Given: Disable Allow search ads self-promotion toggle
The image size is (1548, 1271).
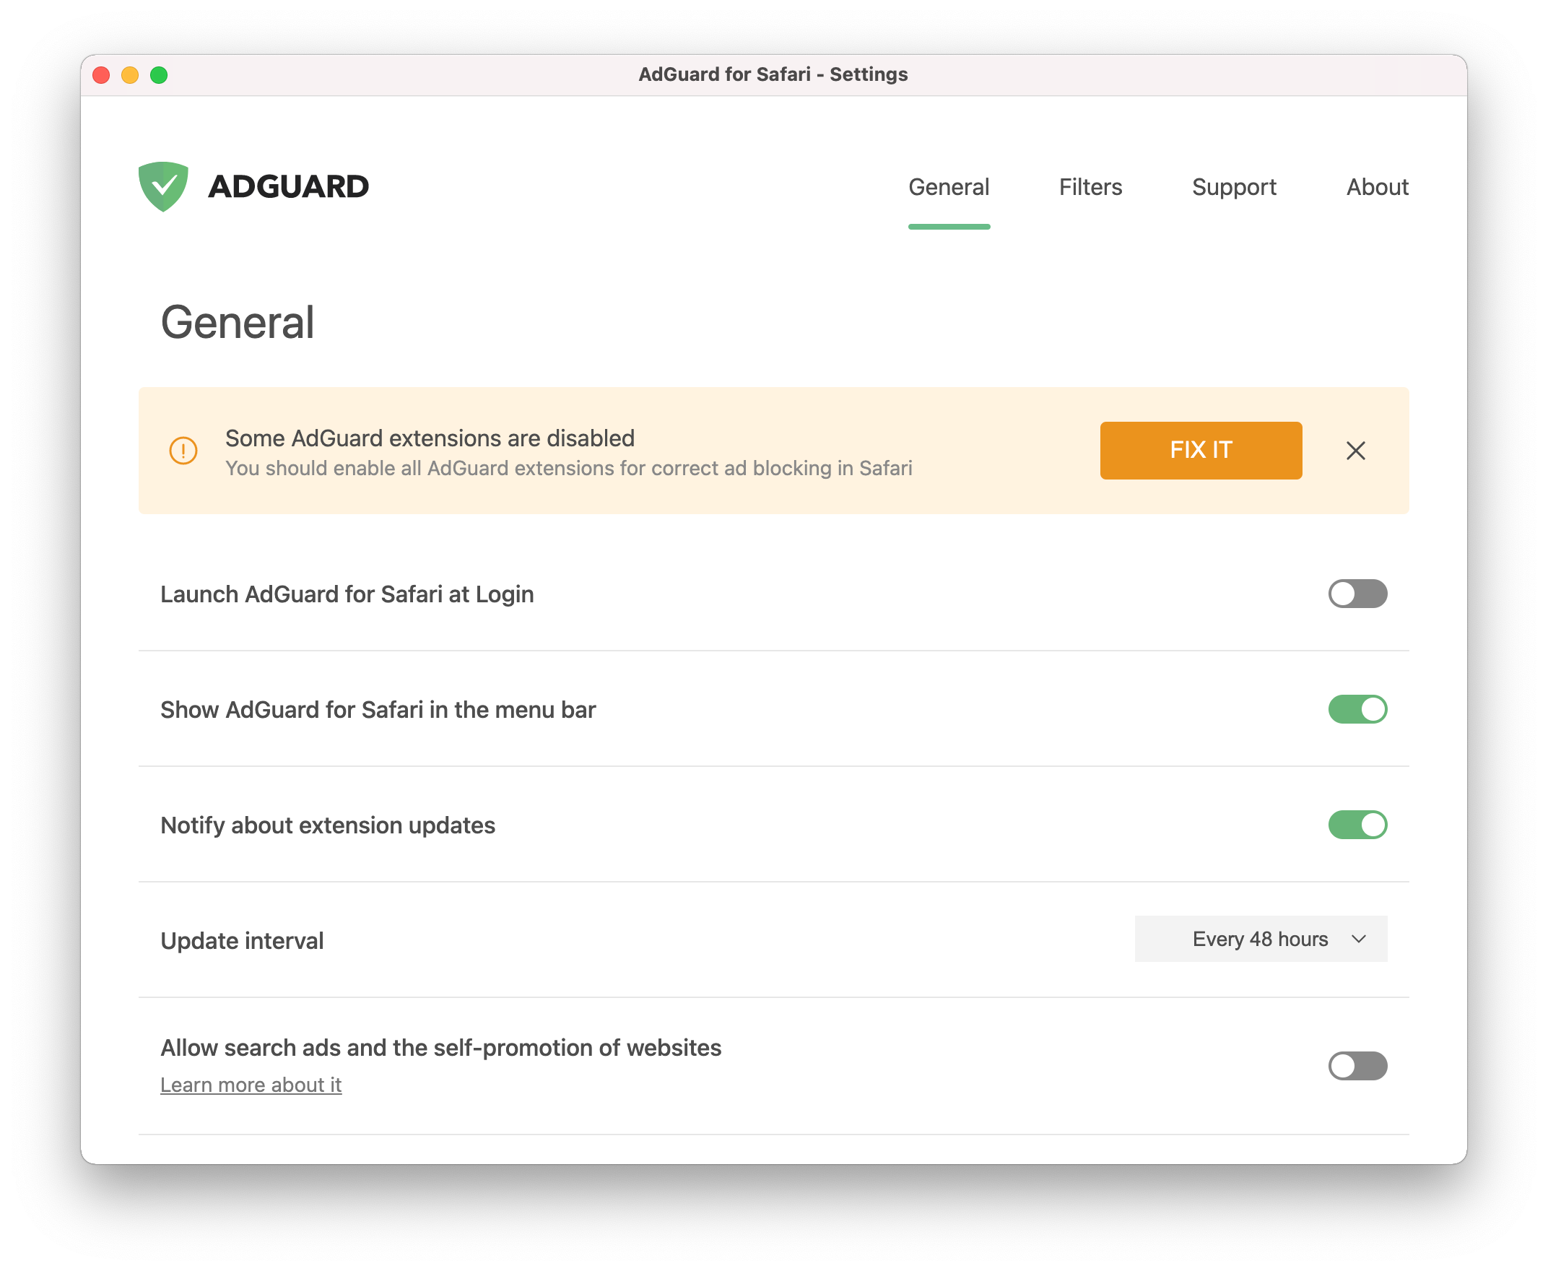Looking at the screenshot, I should [1357, 1065].
